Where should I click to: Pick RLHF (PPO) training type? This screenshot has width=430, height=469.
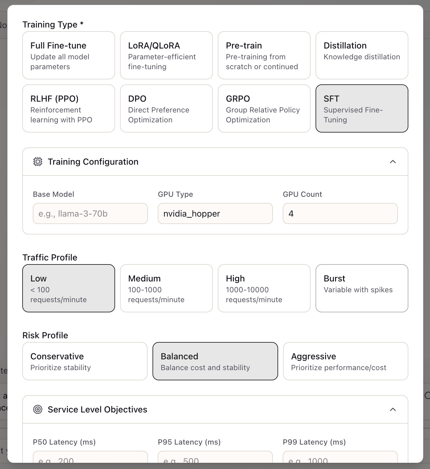[x=68, y=108]
